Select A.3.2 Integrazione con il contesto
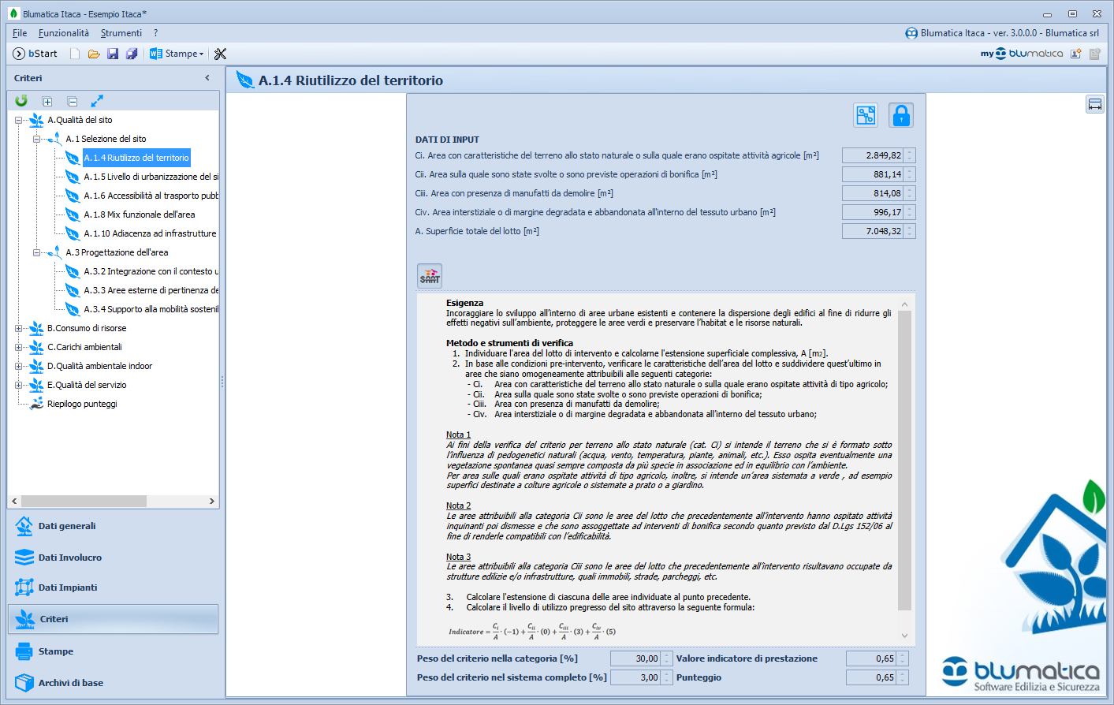The image size is (1114, 705). (151, 271)
